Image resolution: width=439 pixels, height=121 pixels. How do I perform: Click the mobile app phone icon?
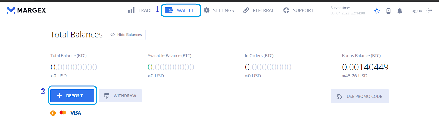(x=389, y=11)
